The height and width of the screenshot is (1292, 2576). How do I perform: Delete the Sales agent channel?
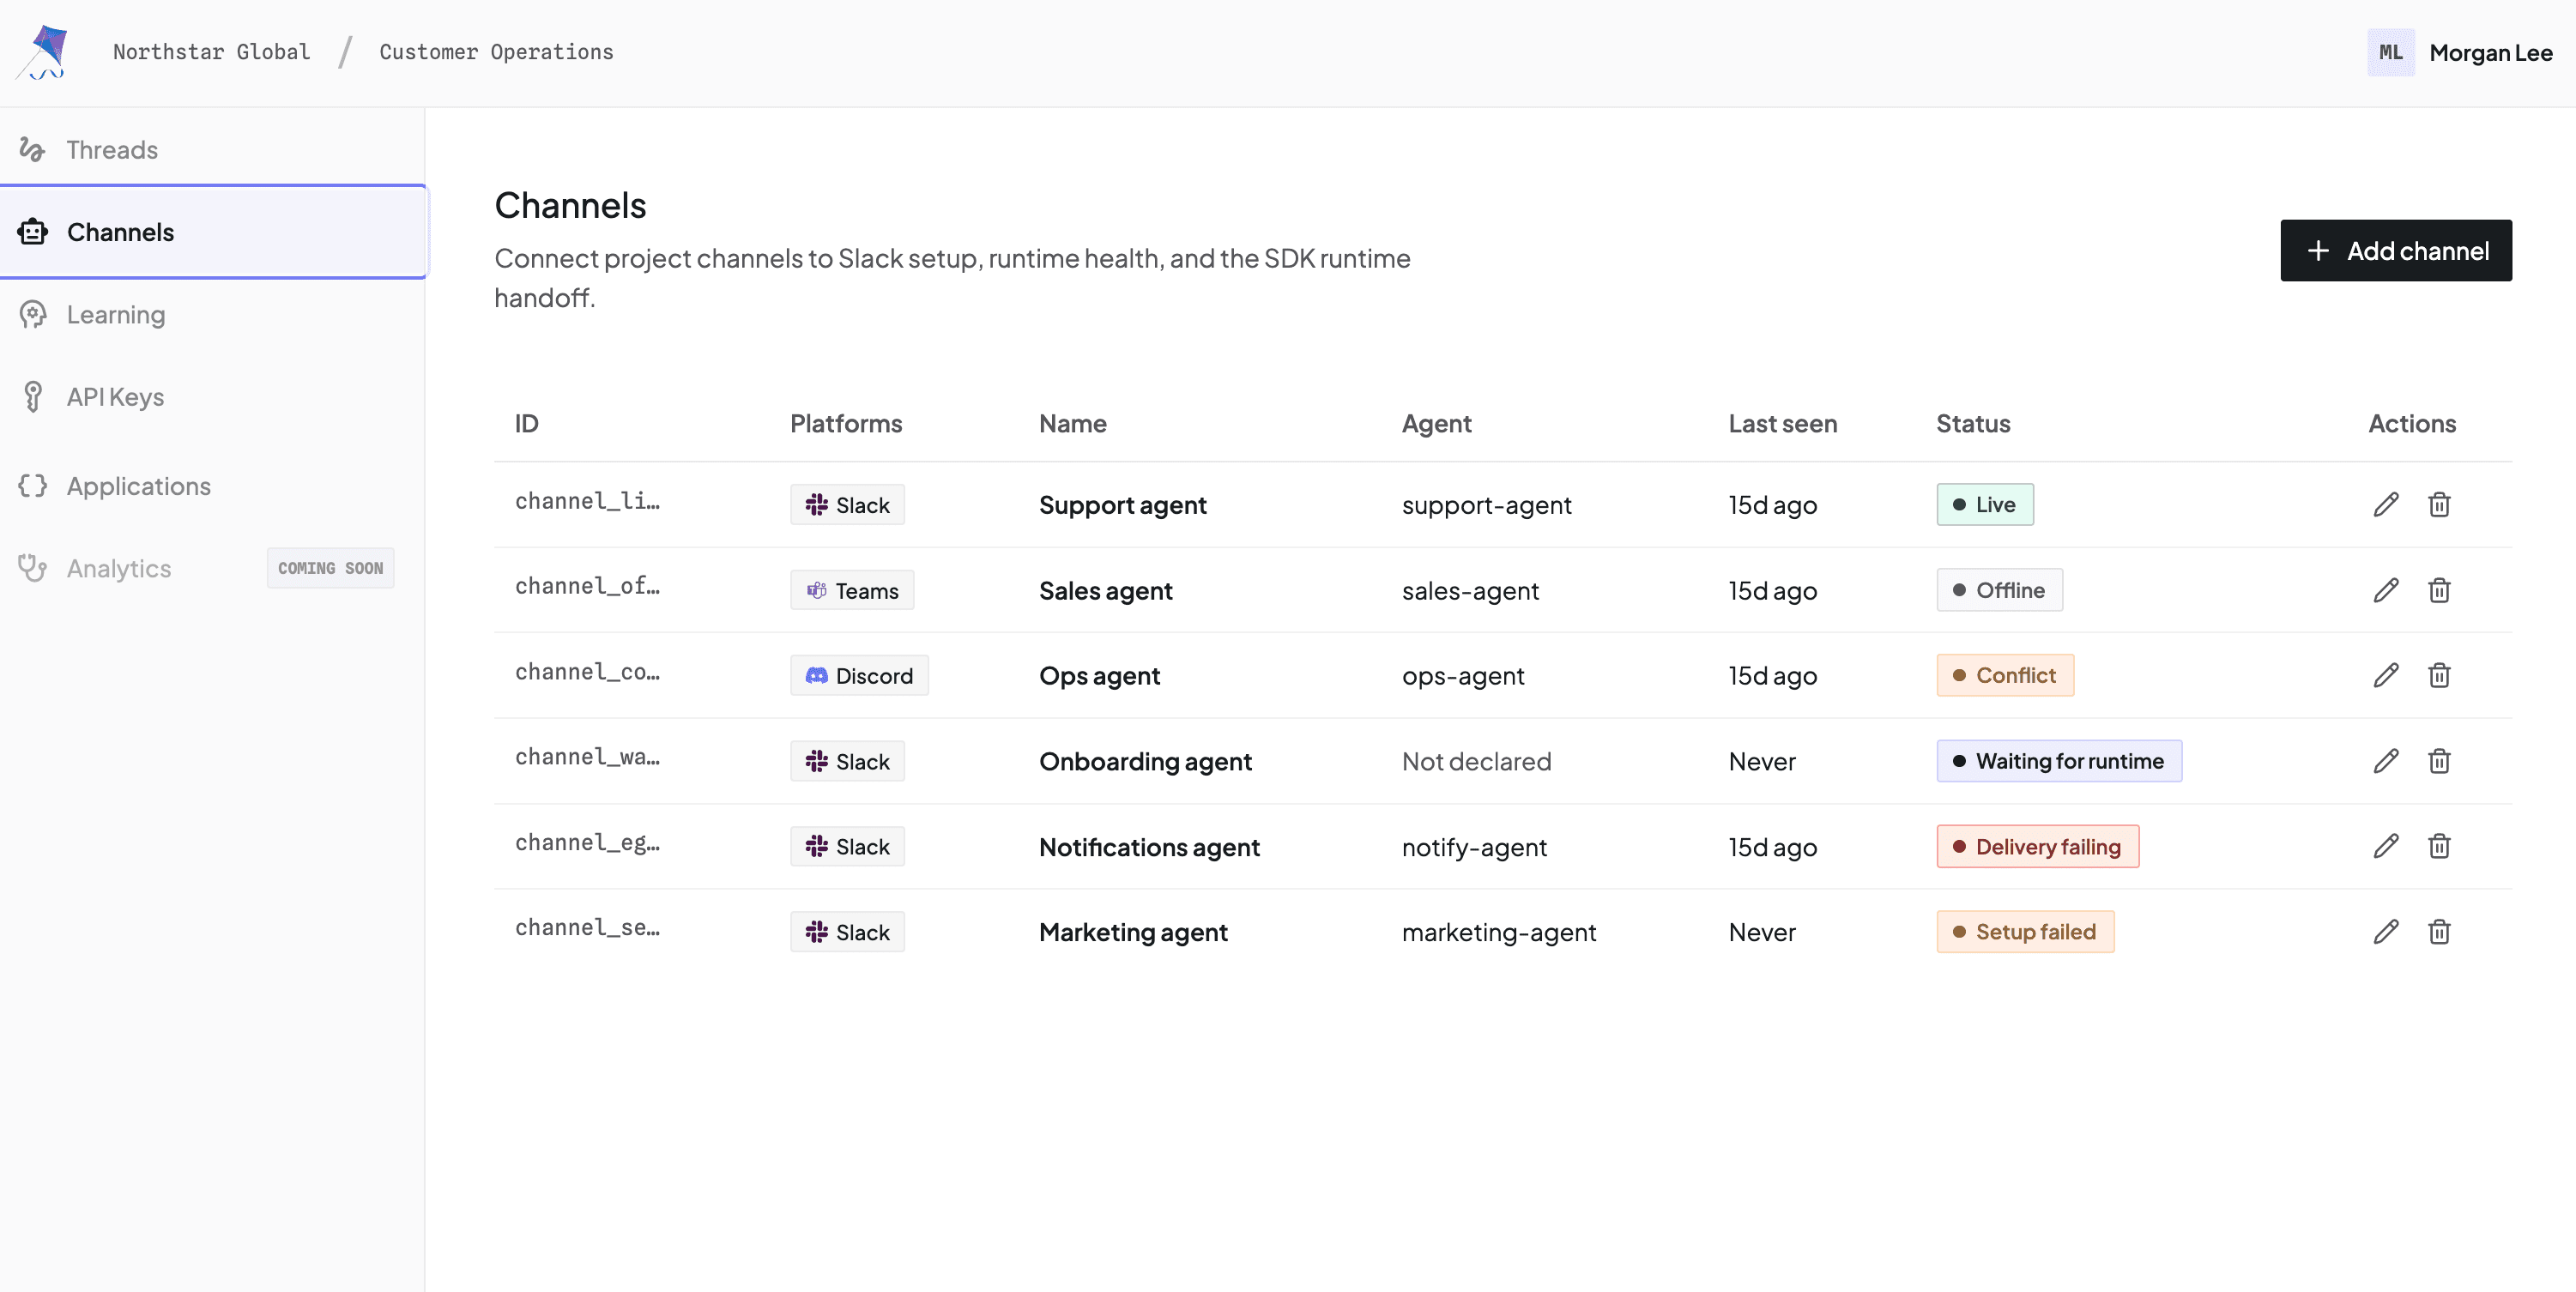coord(2439,590)
